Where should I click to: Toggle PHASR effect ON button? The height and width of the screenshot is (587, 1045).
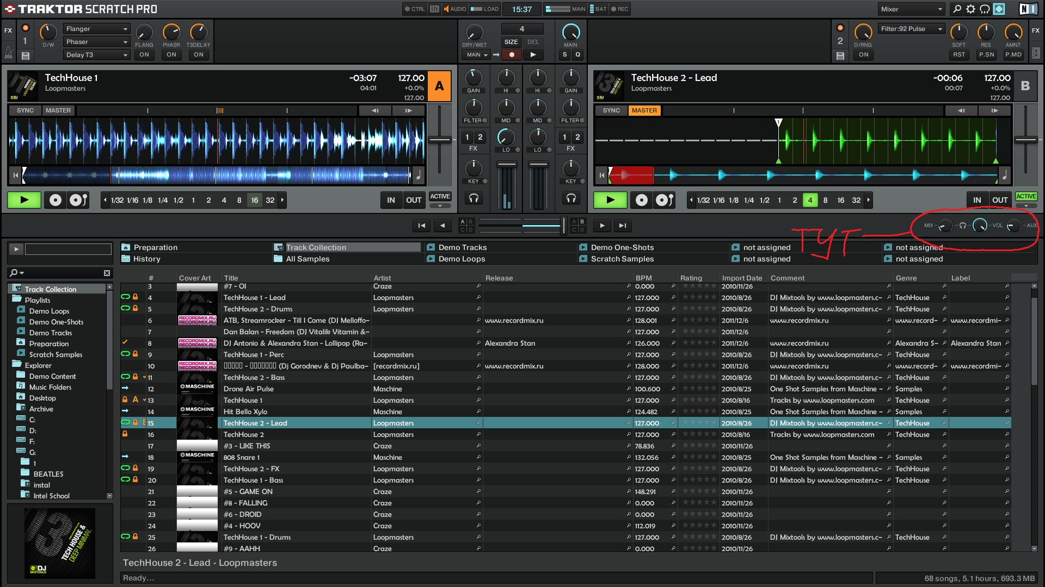(x=171, y=55)
